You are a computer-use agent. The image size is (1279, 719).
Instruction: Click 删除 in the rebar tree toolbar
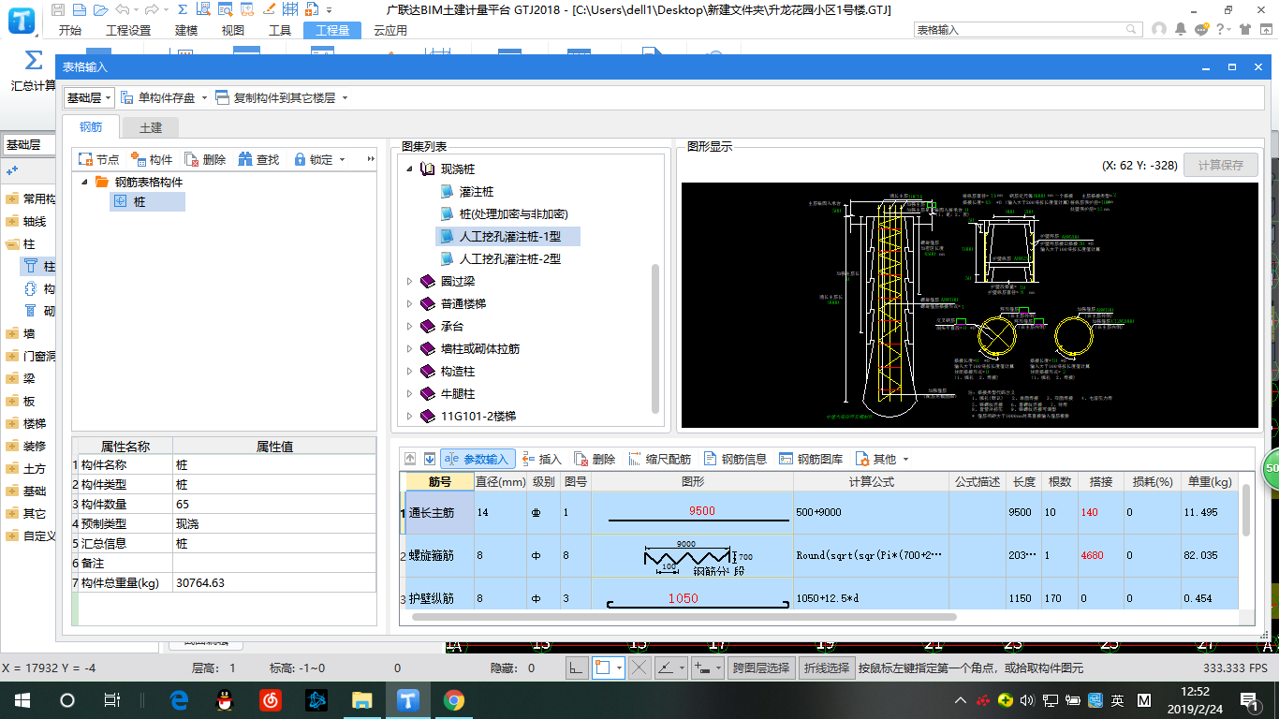[x=205, y=159]
